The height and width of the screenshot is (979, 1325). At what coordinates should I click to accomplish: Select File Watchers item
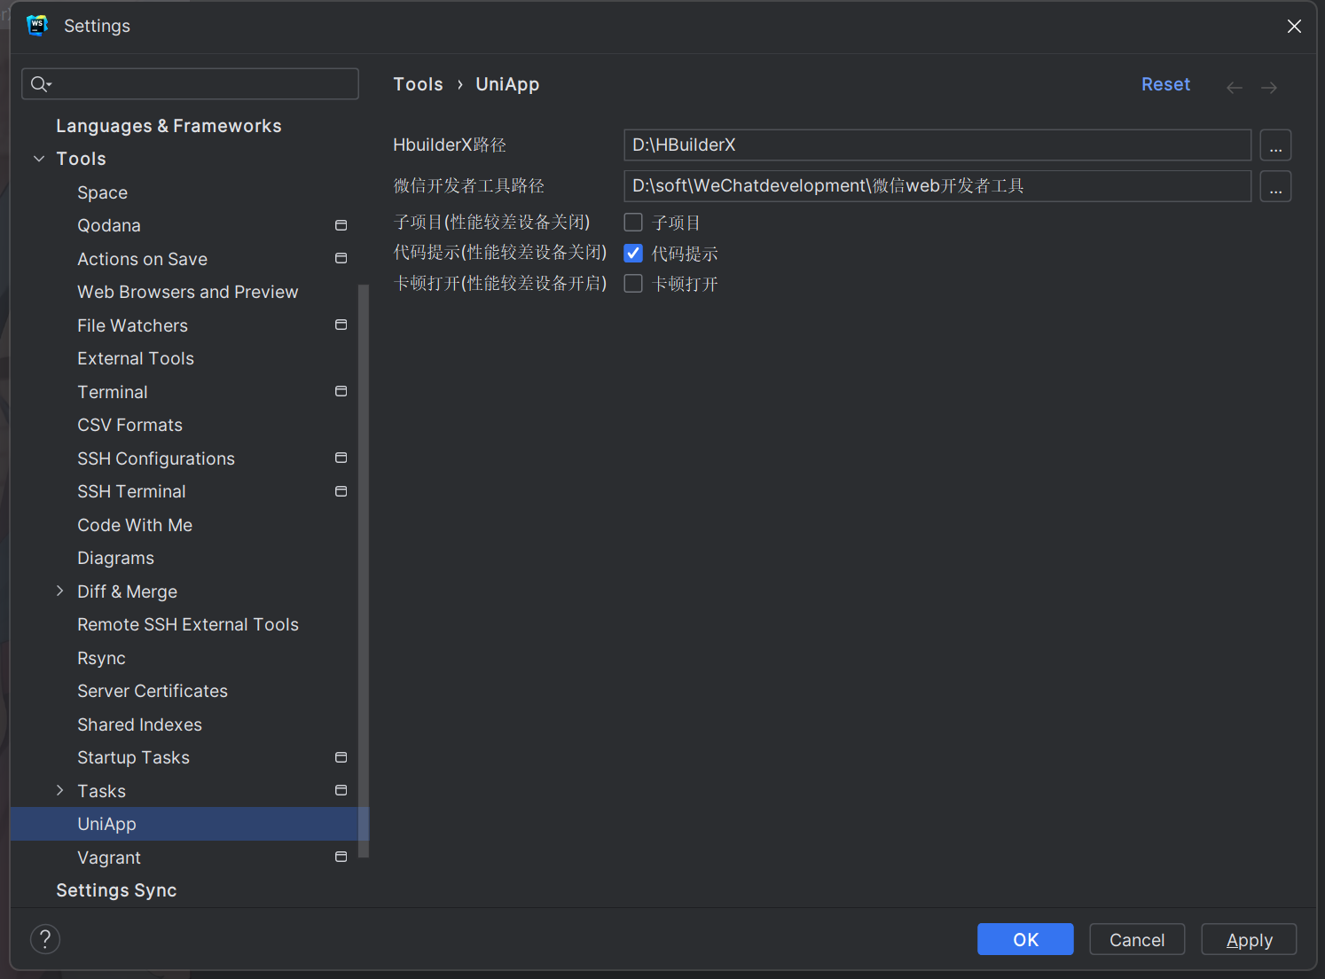pyautogui.click(x=132, y=325)
